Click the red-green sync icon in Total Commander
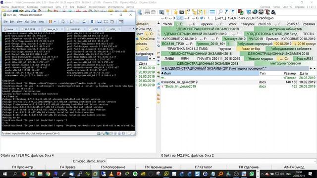This screenshot has width=317, height=178. [x=240, y=12]
